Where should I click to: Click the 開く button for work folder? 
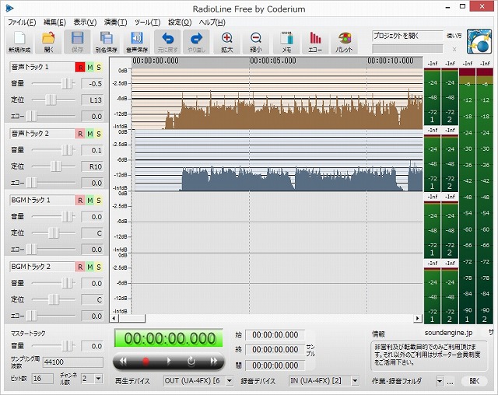(x=474, y=381)
